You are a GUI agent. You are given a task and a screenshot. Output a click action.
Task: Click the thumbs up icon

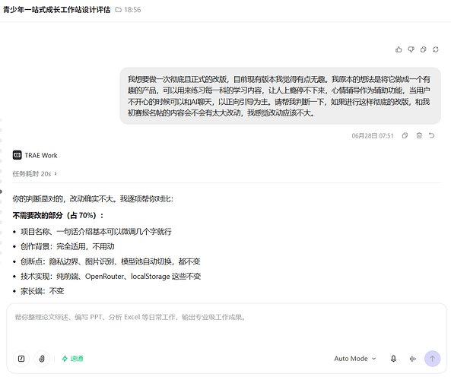coord(399,49)
